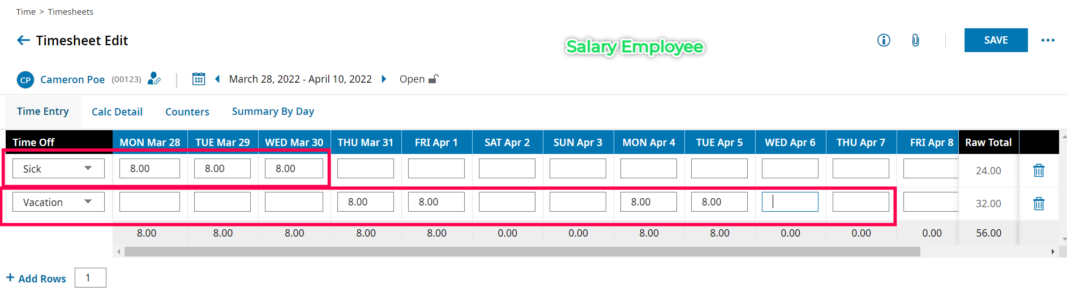
Task: Click the horizontal scrollbar thumb
Action: coord(522,251)
